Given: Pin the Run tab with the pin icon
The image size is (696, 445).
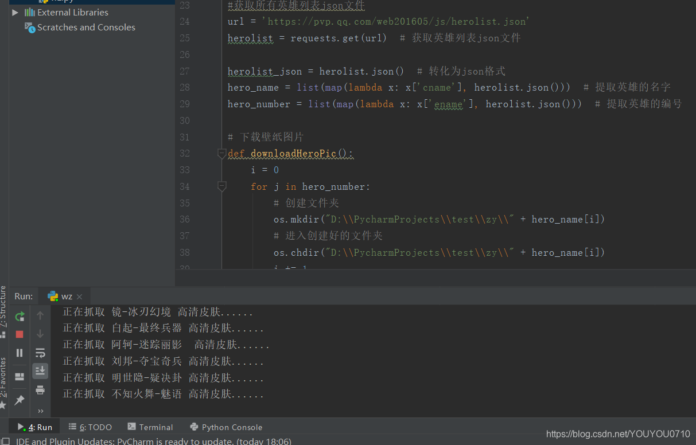Looking at the screenshot, I should tap(20, 400).
